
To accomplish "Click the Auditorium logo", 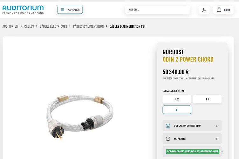I will tap(23, 10).
